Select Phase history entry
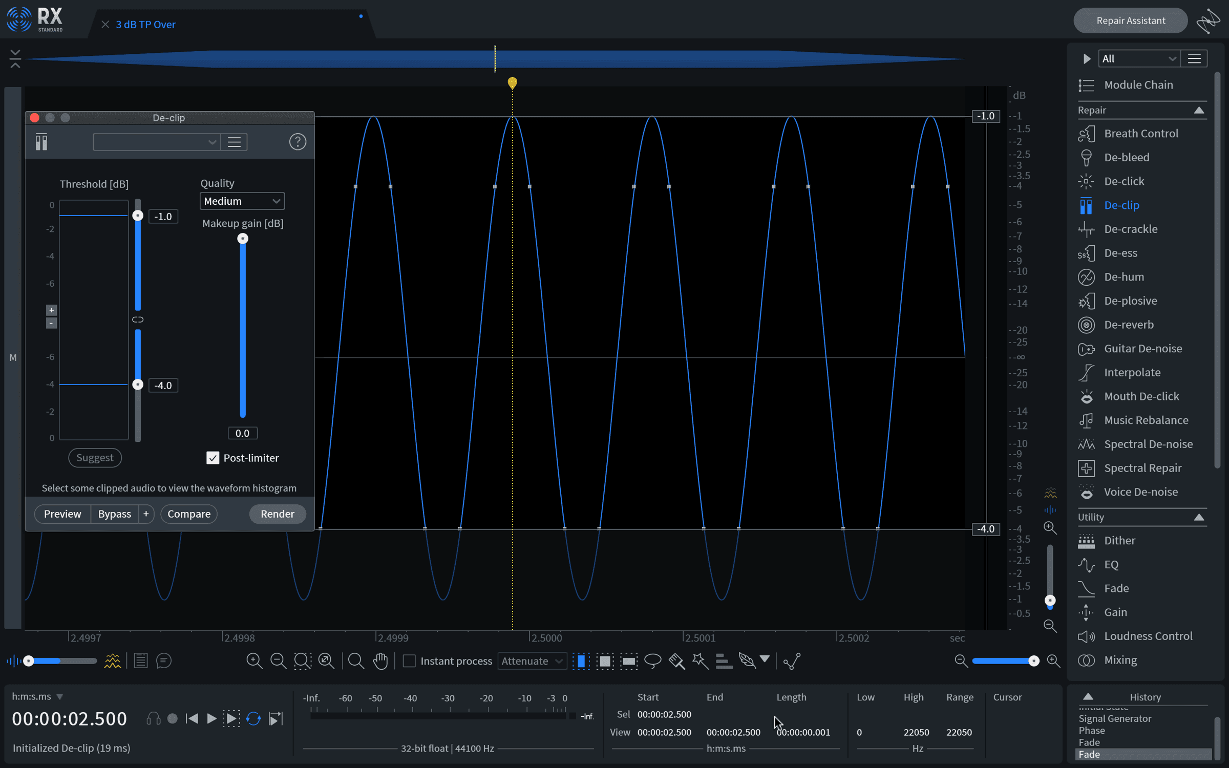The height and width of the screenshot is (768, 1229). point(1091,731)
